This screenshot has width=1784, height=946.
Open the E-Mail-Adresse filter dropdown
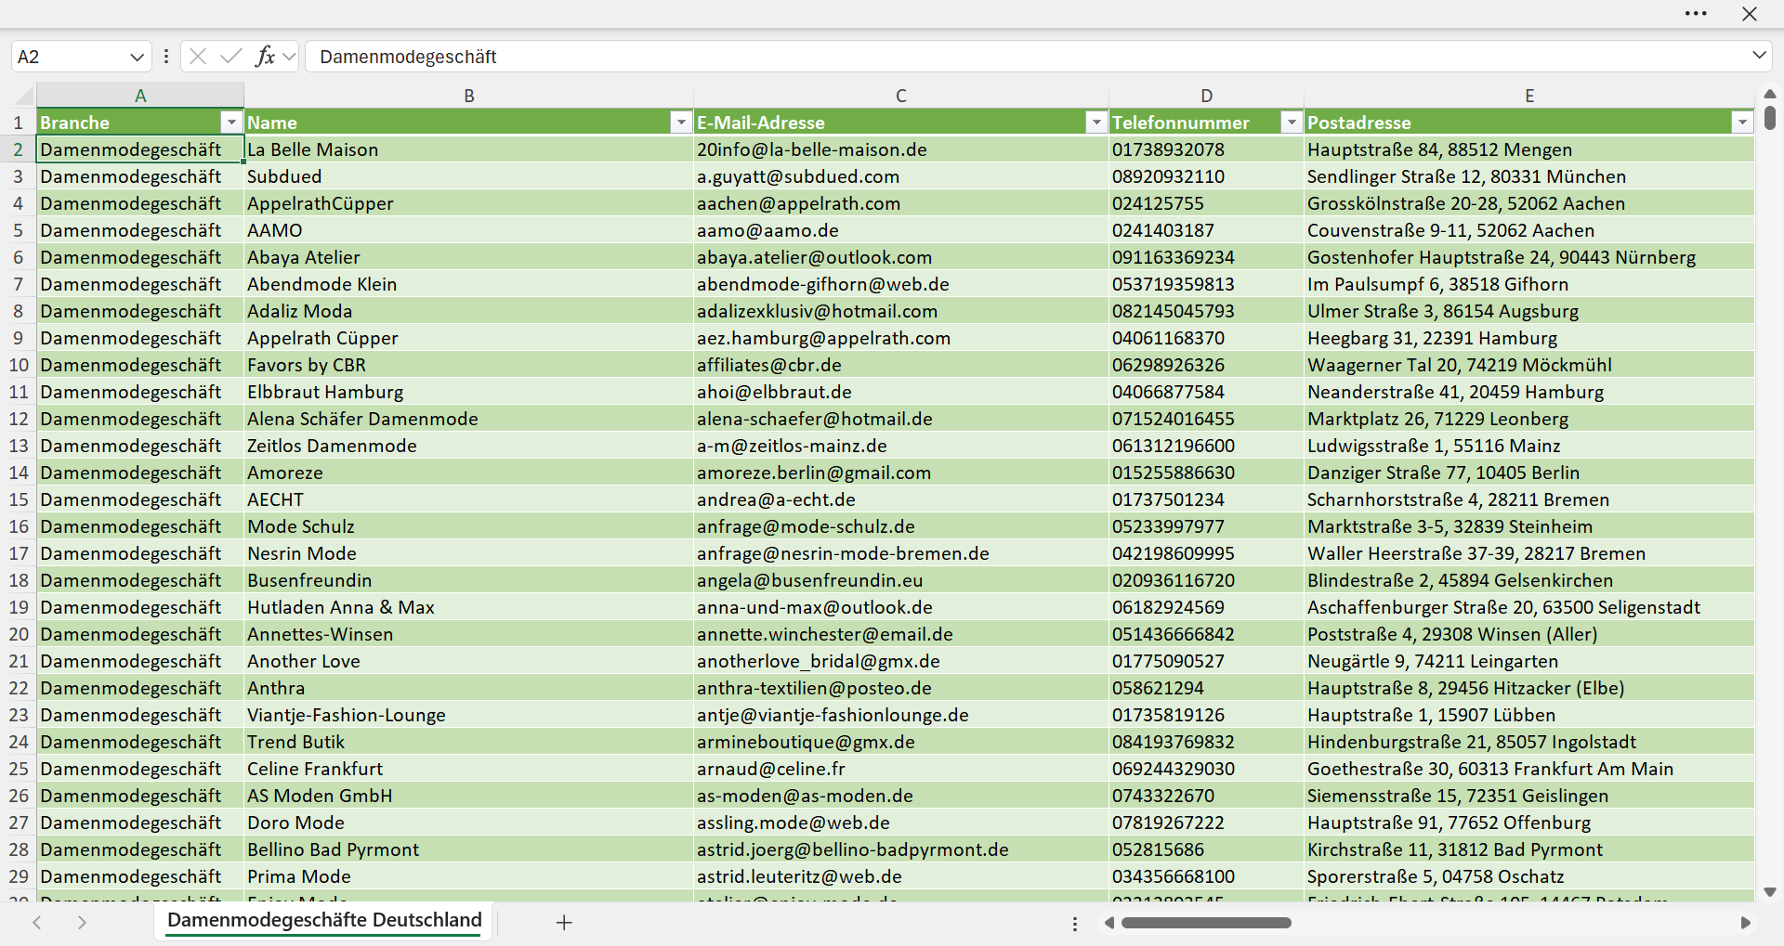(x=1096, y=123)
